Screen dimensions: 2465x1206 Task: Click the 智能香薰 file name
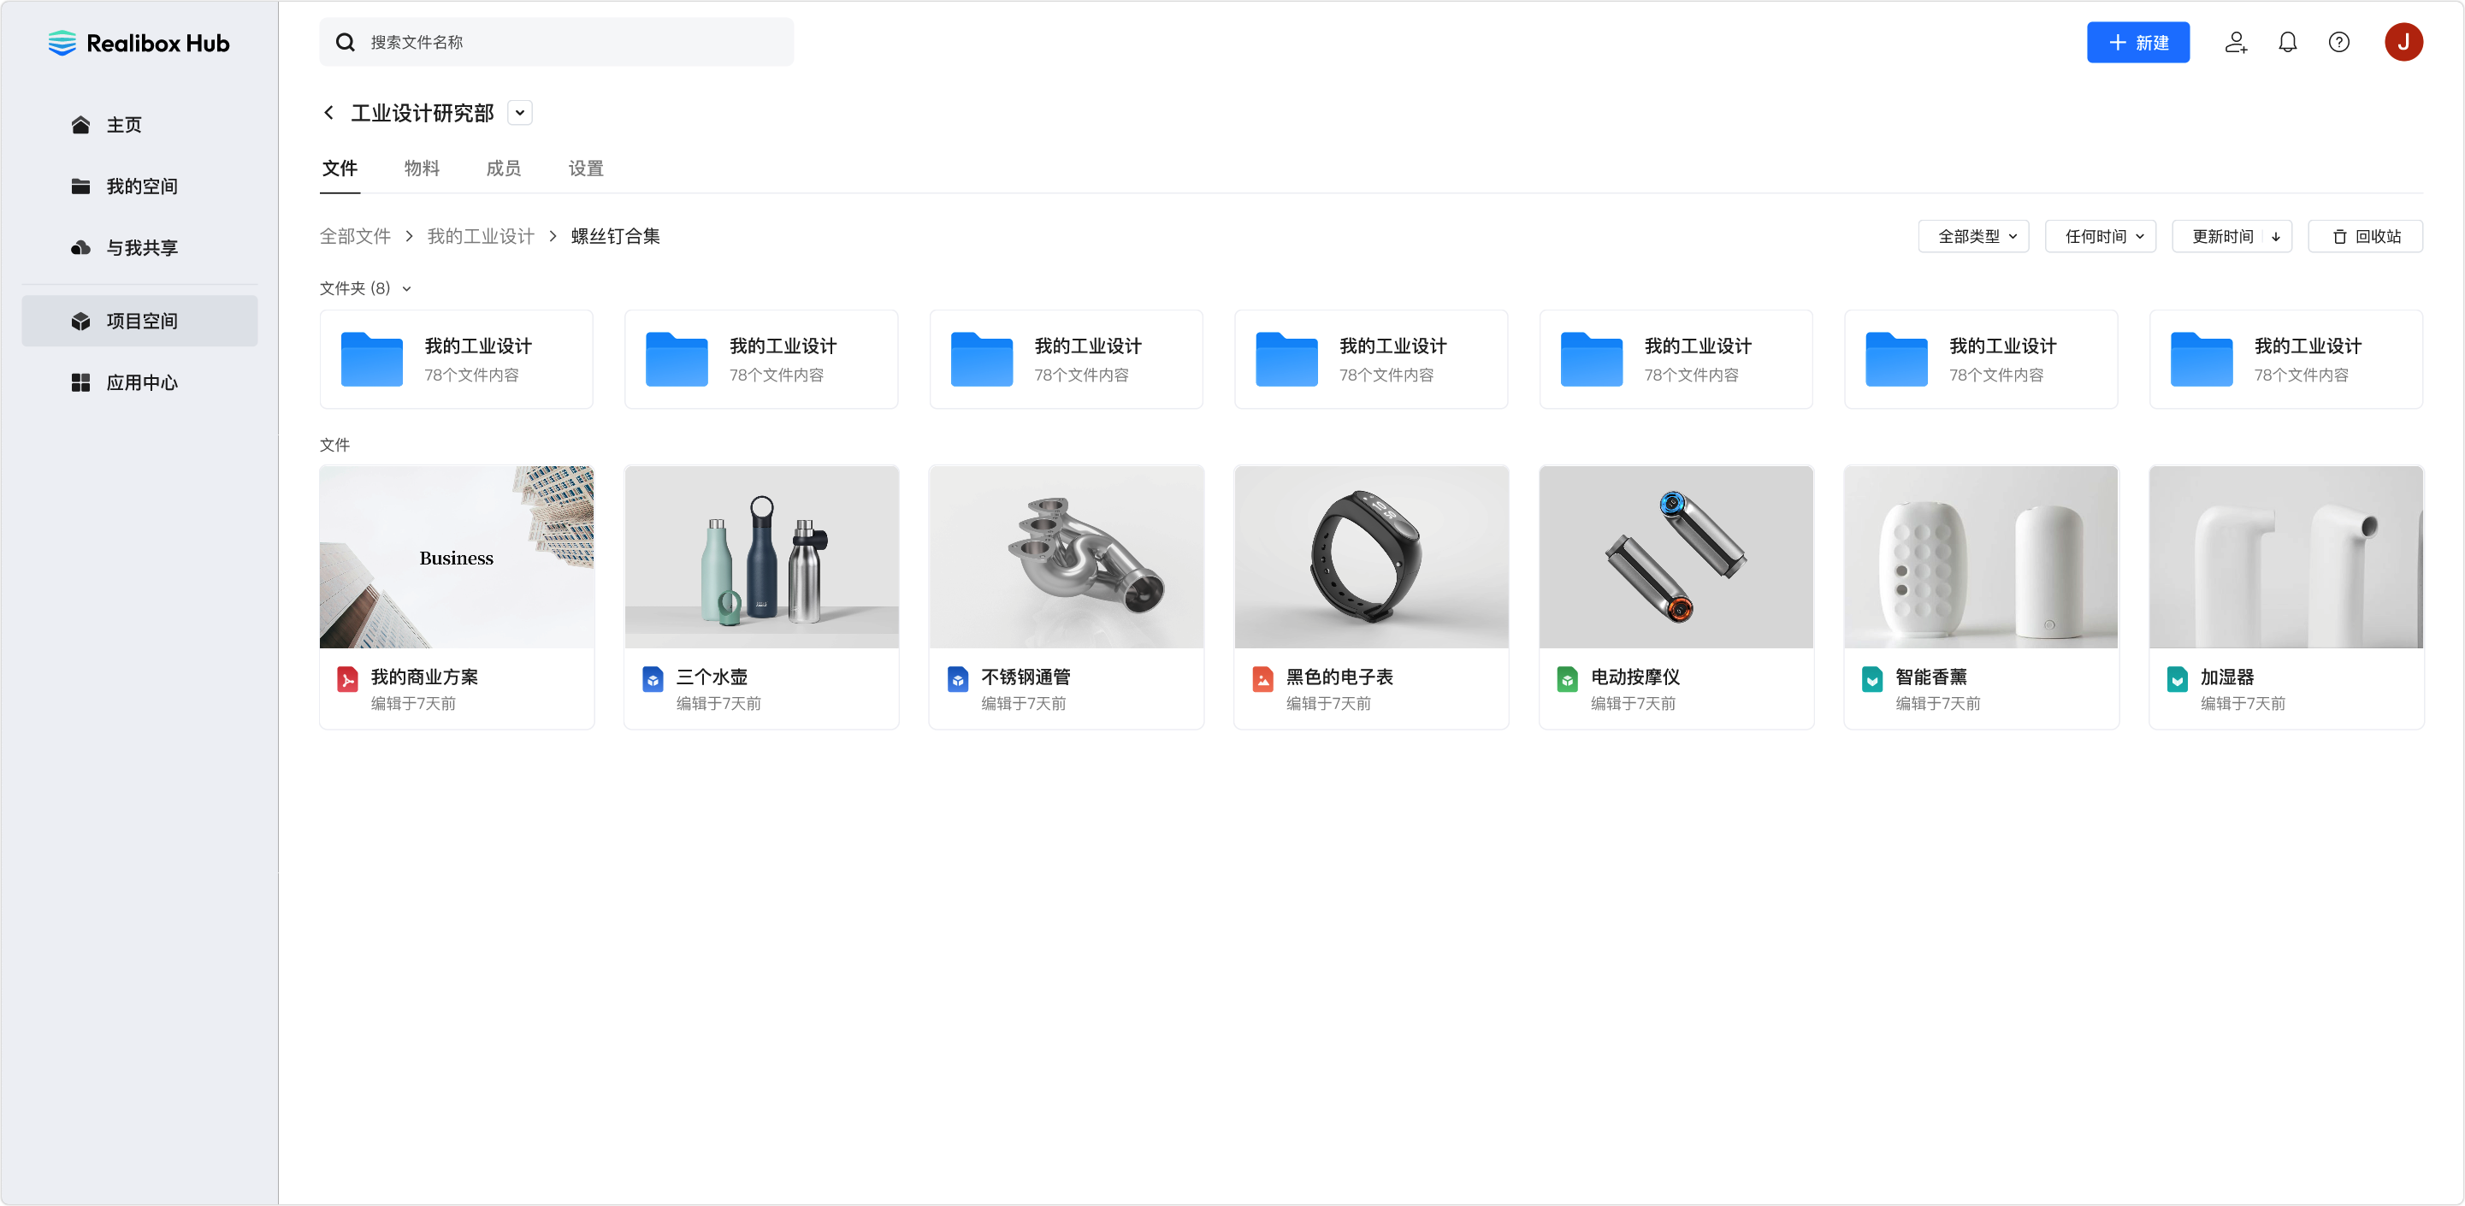(x=1931, y=677)
